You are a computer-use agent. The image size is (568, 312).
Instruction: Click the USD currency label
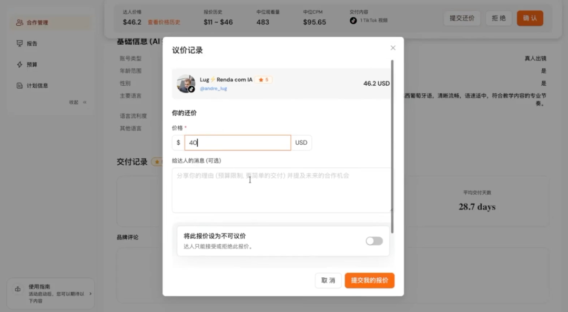pyautogui.click(x=301, y=143)
